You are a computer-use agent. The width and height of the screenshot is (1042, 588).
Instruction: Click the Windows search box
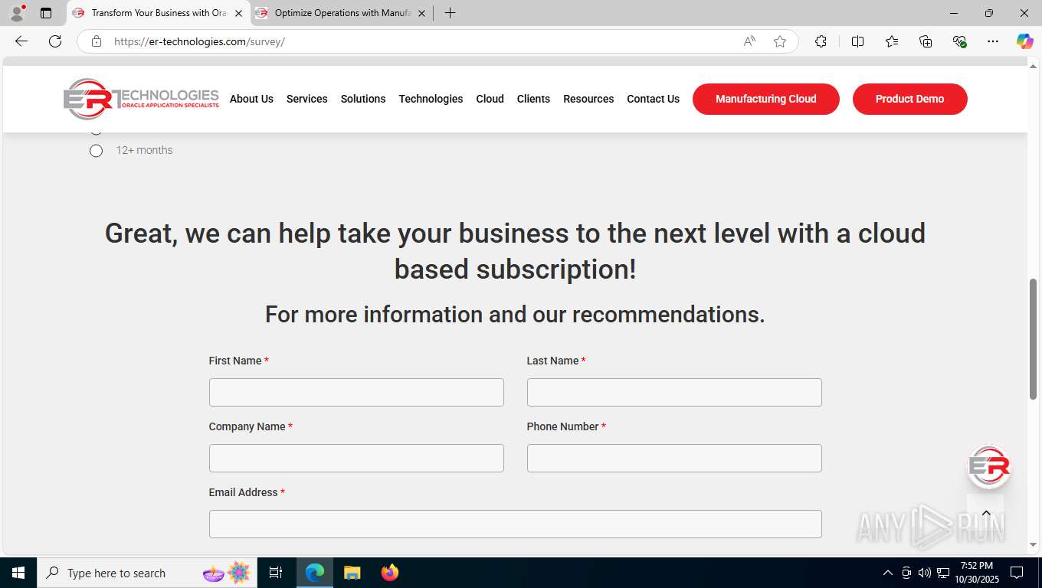tap(146, 573)
